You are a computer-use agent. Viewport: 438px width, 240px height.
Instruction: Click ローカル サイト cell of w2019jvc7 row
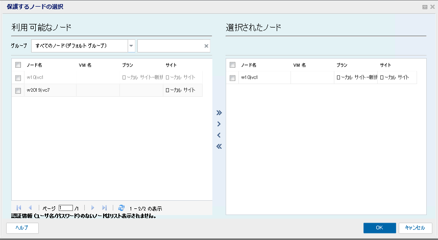[x=183, y=90]
